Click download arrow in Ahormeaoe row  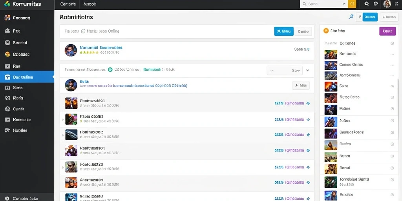pos(308,183)
